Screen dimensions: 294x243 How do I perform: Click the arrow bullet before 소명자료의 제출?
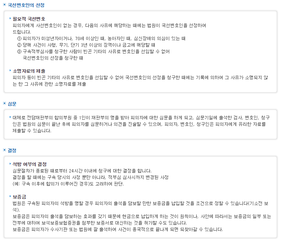click(x=10, y=70)
